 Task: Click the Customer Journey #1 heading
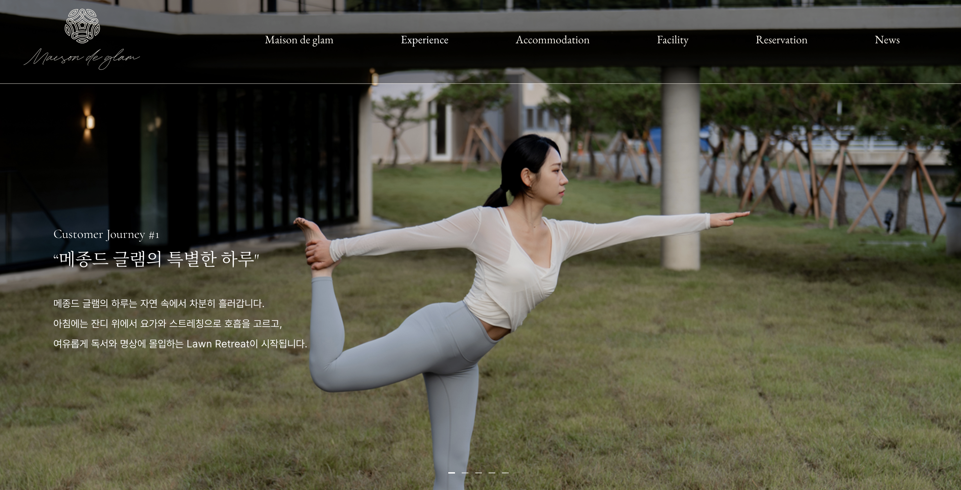pos(106,235)
